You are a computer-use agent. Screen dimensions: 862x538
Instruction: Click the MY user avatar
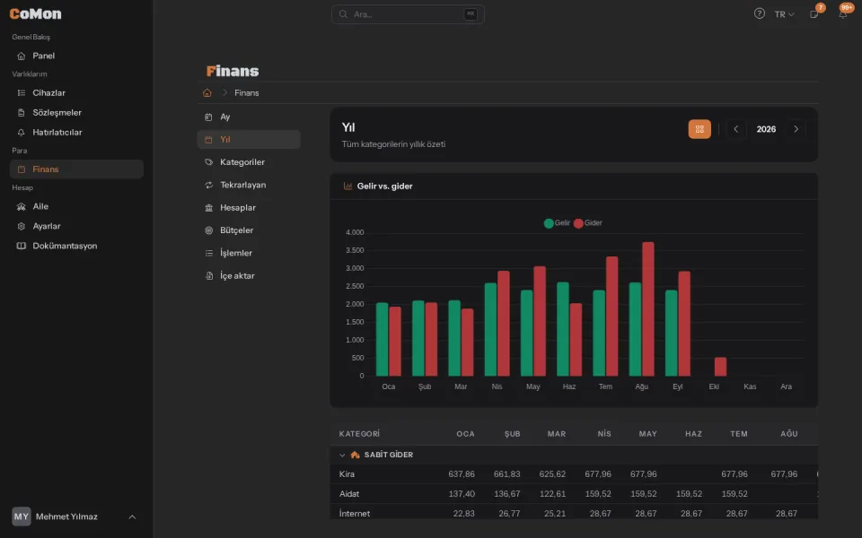[22, 516]
